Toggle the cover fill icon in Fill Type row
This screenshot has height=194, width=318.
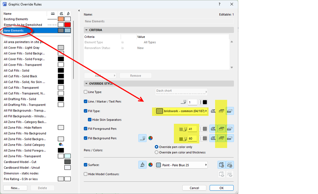point(229,111)
